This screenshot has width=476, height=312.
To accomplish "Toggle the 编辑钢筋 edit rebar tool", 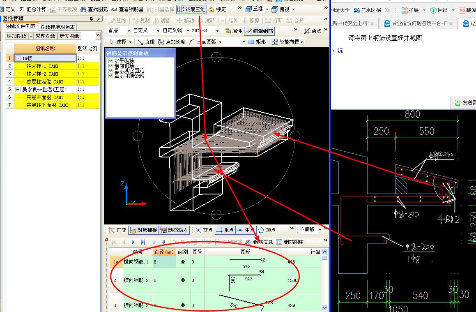I will point(259,31).
